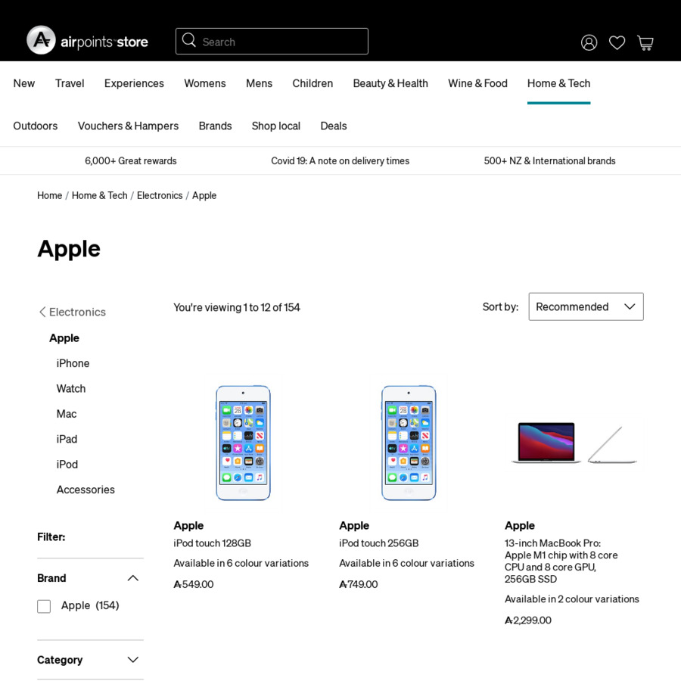Open the Travel menu item

70,83
